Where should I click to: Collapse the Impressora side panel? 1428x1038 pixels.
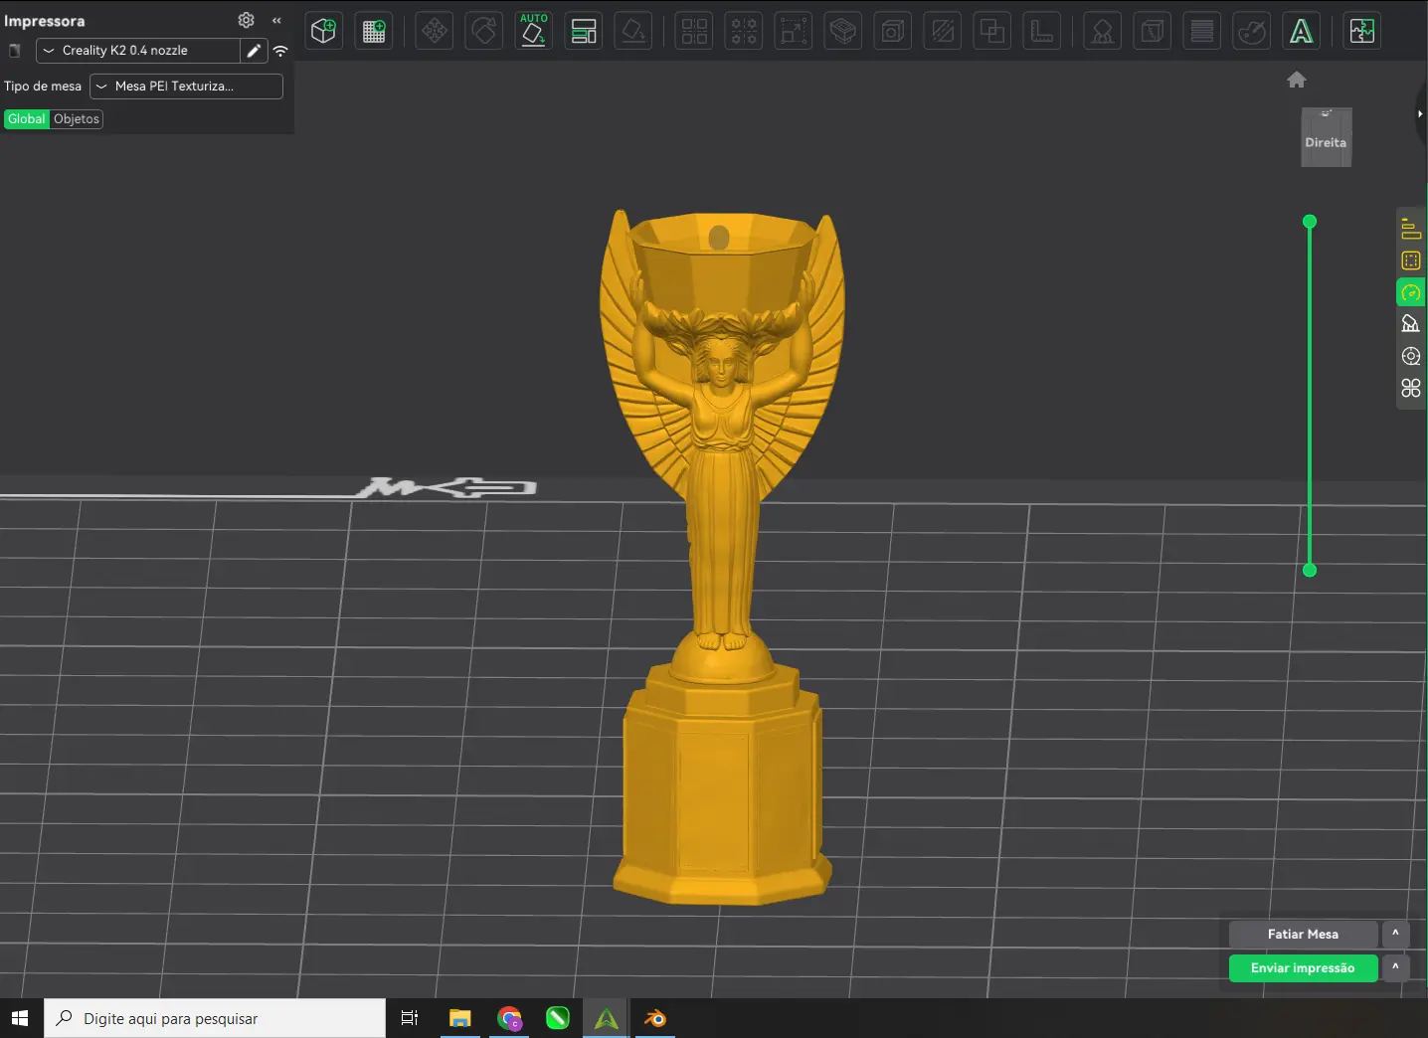tap(276, 20)
